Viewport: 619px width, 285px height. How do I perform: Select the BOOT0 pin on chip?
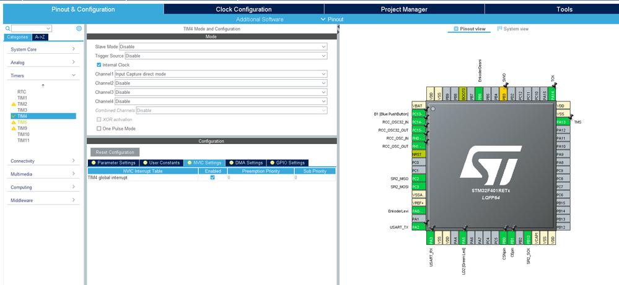click(x=463, y=94)
